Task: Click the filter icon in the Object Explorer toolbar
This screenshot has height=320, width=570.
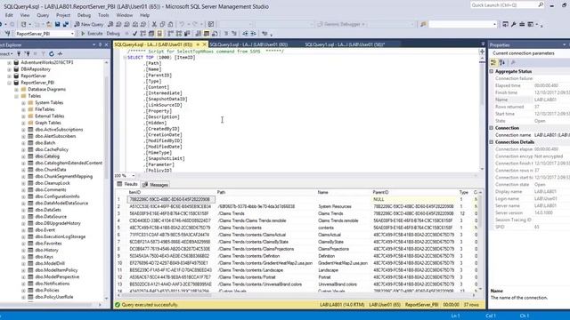Action: 43,53
